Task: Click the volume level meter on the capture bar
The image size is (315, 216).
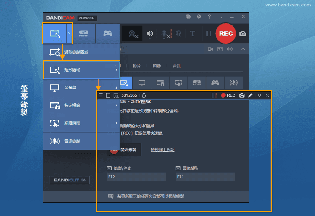Action: (215, 95)
